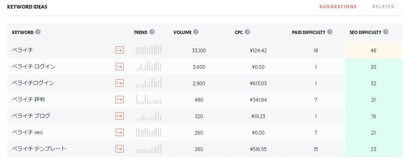Open the arrow icon for ペライチ ログイン
This screenshot has height=160, width=406.
pos(120,67)
